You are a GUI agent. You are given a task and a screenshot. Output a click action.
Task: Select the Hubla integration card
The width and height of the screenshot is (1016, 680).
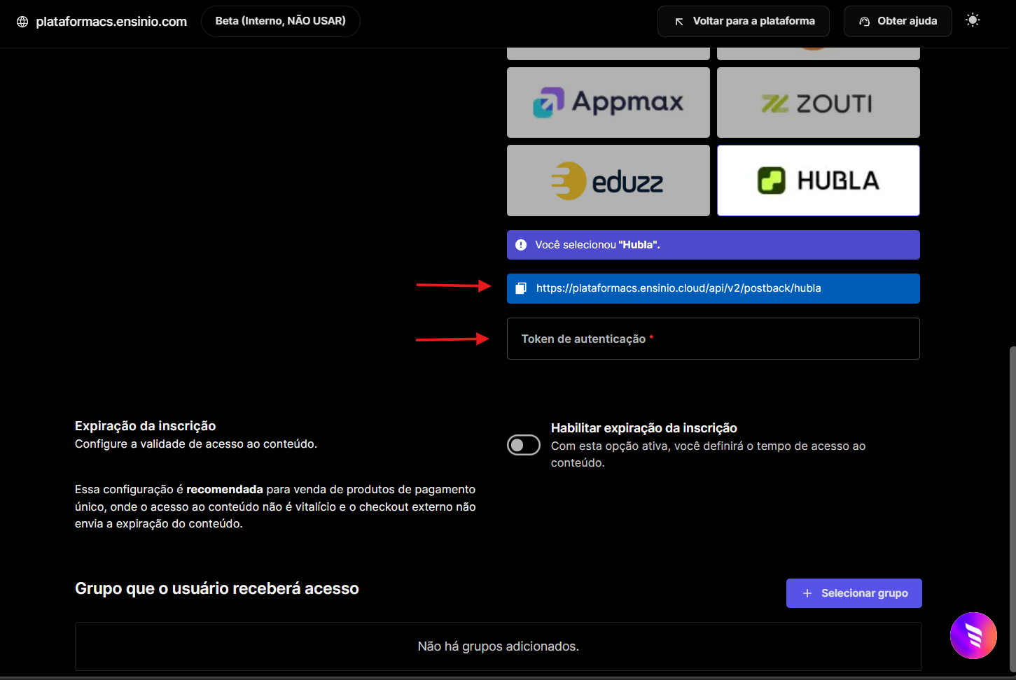tap(818, 180)
